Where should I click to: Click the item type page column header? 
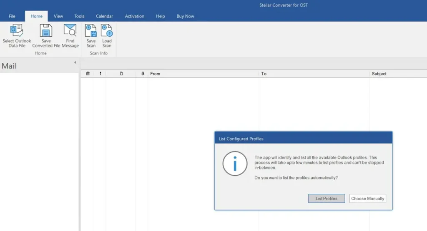121,74
